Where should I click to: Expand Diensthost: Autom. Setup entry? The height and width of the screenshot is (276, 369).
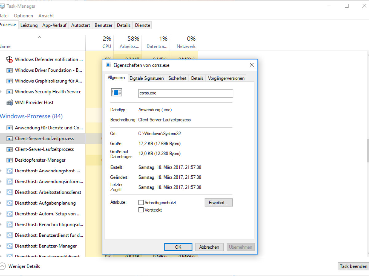coord(1,214)
